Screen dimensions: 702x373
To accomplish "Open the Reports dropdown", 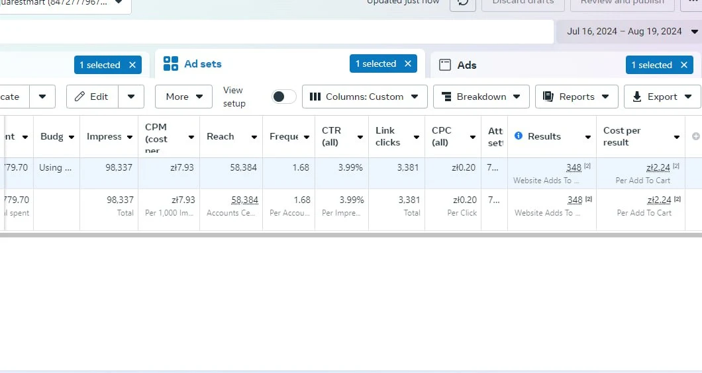I will (577, 97).
